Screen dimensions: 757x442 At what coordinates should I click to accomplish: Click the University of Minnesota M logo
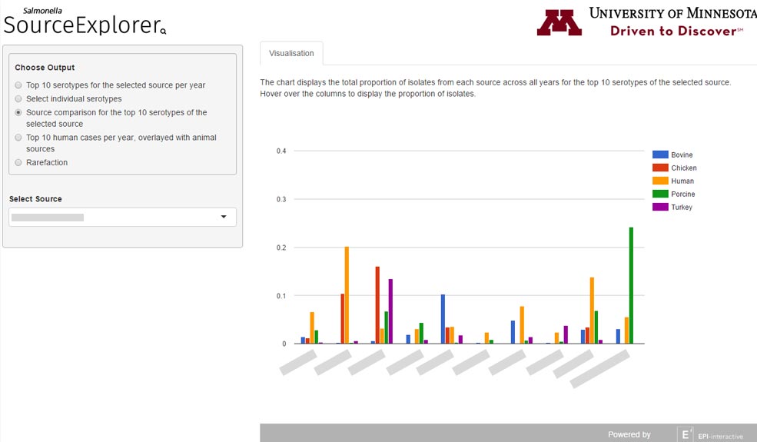[x=559, y=22]
